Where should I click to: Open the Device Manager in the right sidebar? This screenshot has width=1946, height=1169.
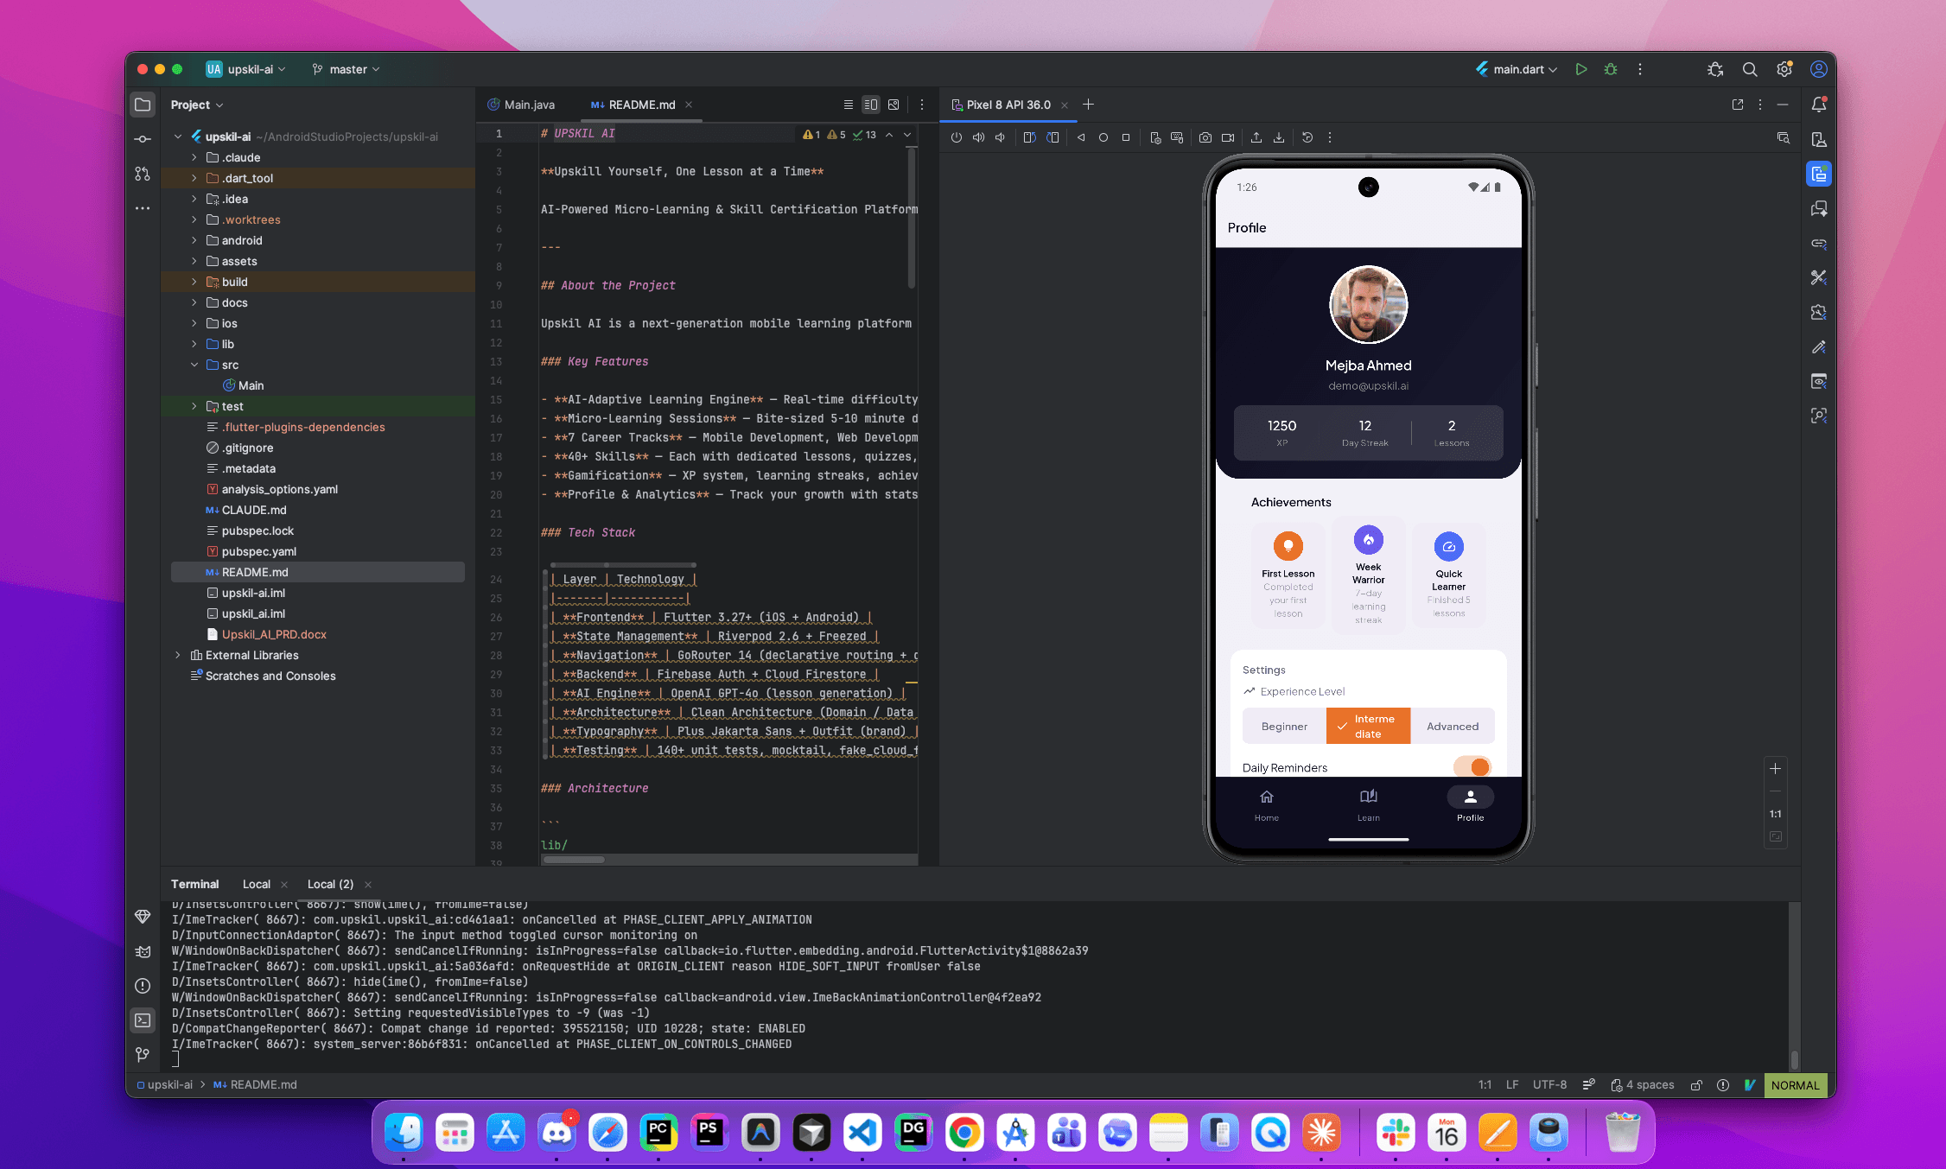pos(1819,140)
